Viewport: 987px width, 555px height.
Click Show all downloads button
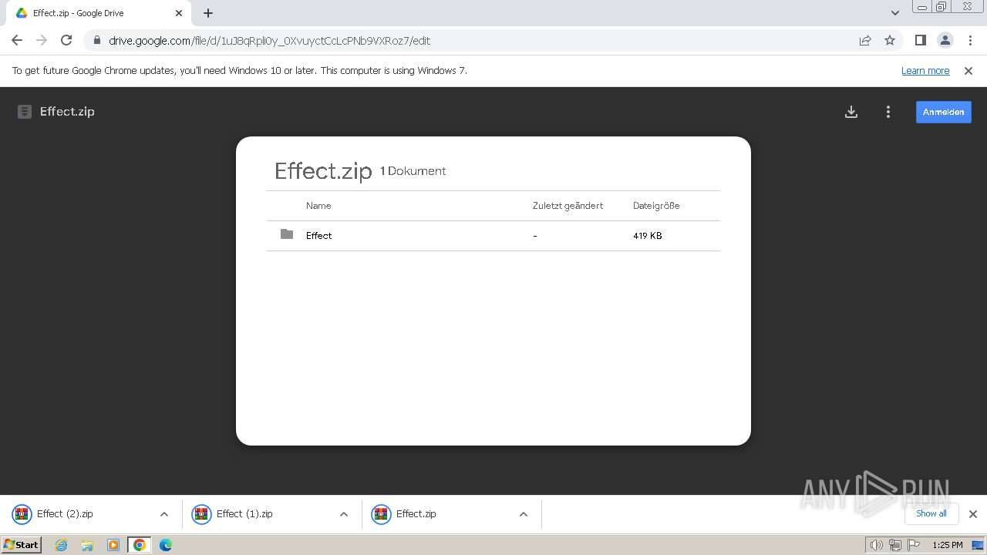931,513
